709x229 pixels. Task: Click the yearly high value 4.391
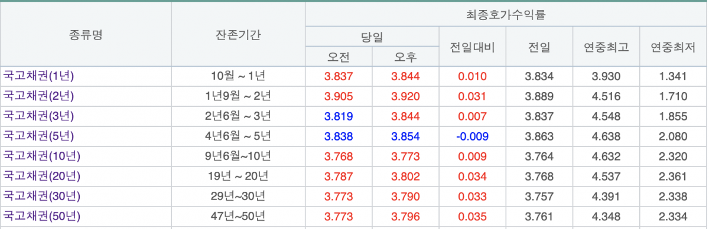[606, 196]
